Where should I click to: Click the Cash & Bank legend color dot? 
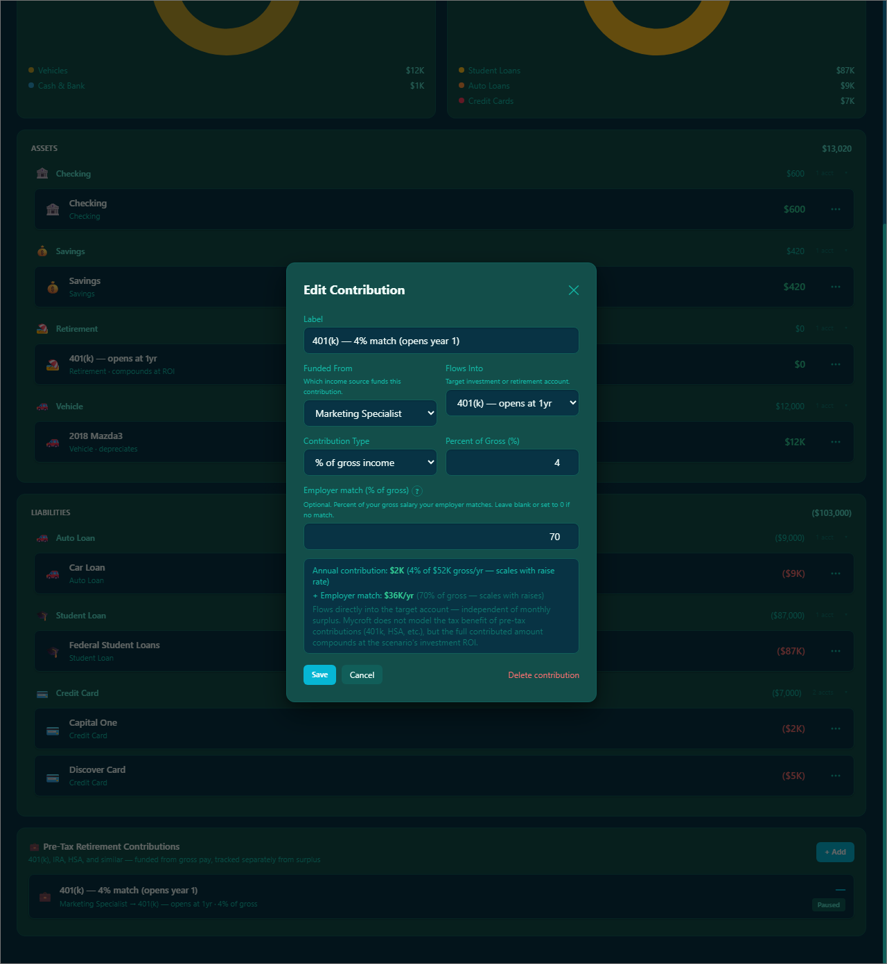pos(31,85)
